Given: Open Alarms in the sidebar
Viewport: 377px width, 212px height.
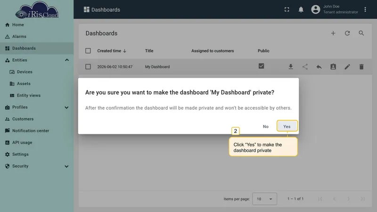Looking at the screenshot, I should coord(37,37).
